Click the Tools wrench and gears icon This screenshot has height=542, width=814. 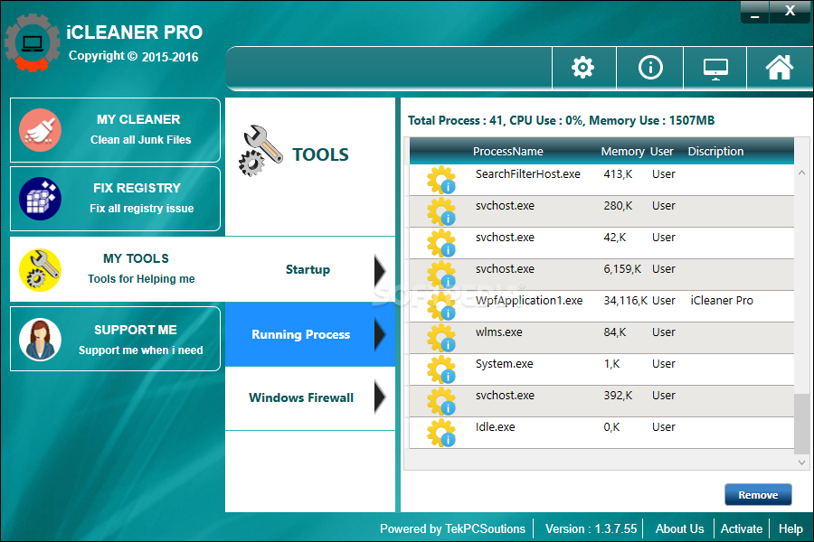tap(260, 151)
